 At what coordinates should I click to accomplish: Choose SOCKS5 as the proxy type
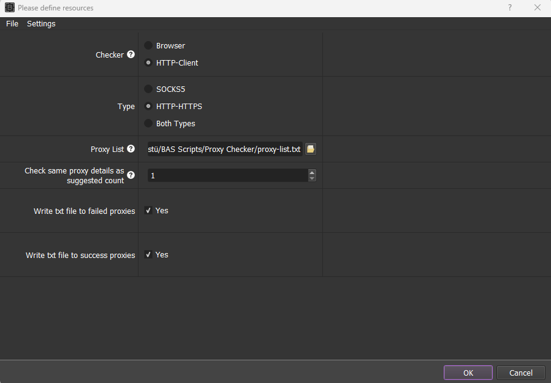click(x=148, y=89)
